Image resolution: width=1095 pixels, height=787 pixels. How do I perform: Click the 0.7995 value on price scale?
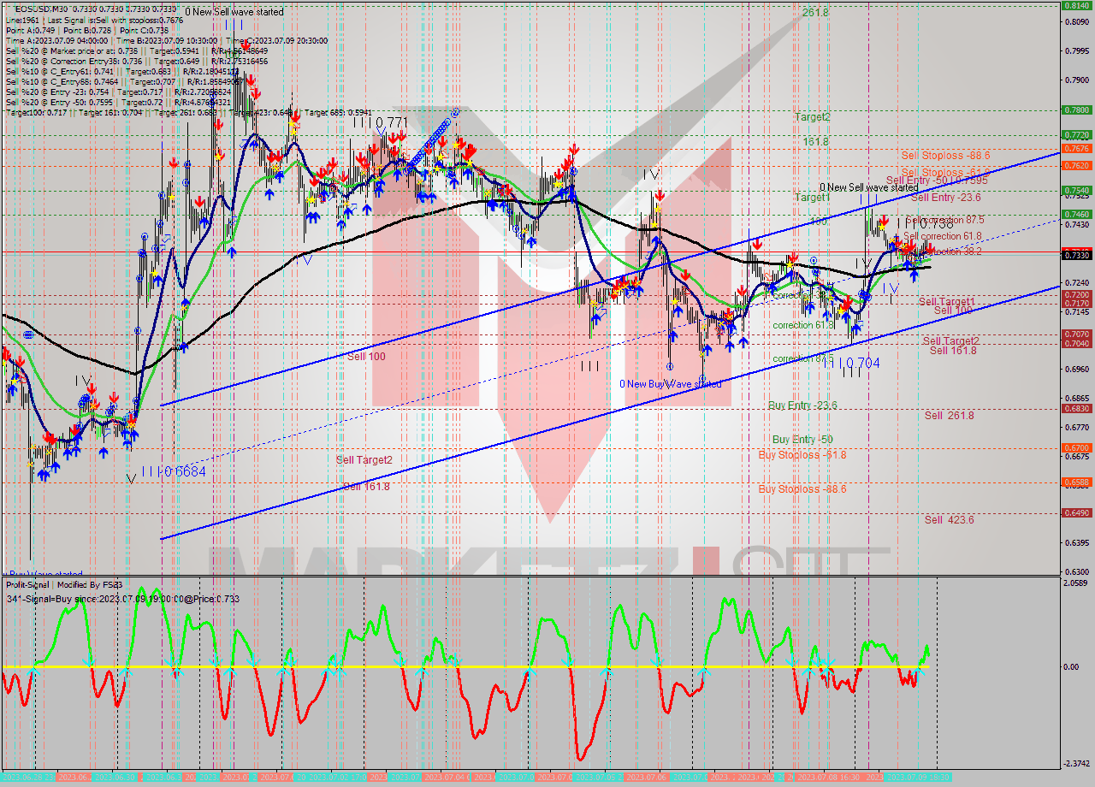tap(1077, 50)
